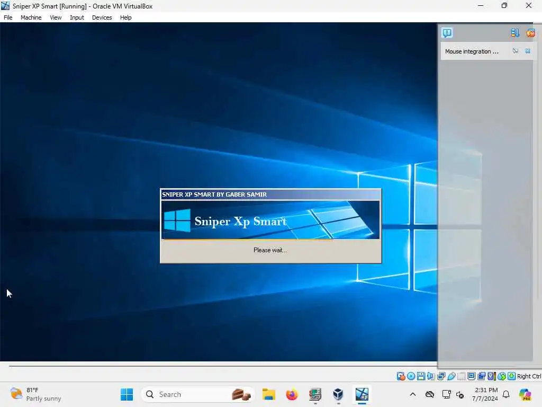Open File Explorer from the taskbar

pyautogui.click(x=268, y=394)
